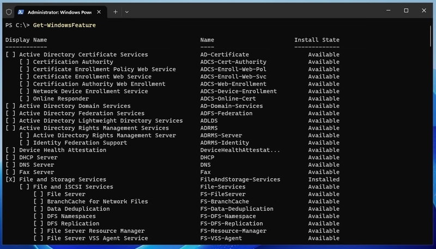436x249 pixels.
Task: Minimize the terminal window
Action: point(389,10)
